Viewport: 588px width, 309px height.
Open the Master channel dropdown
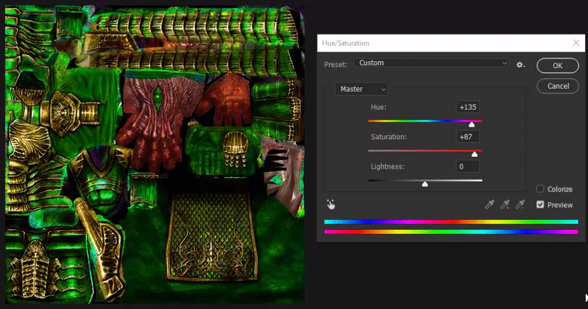pyautogui.click(x=362, y=89)
